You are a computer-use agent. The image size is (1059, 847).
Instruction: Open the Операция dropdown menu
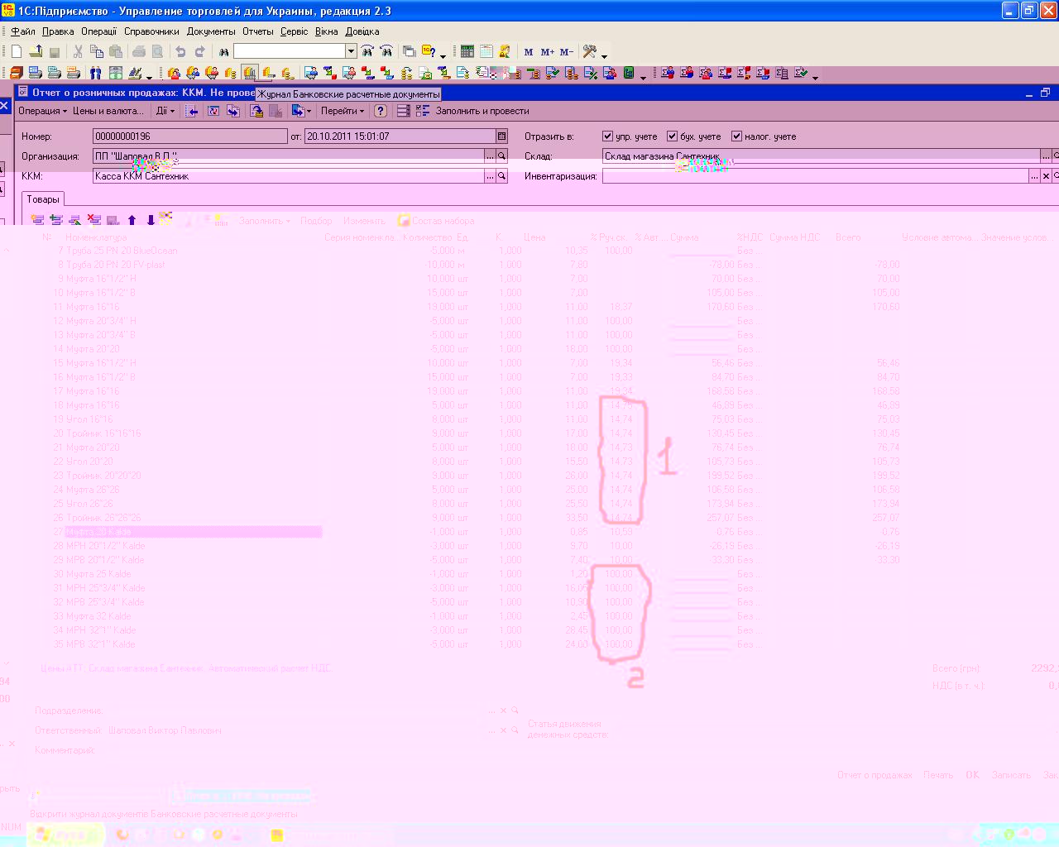point(42,111)
